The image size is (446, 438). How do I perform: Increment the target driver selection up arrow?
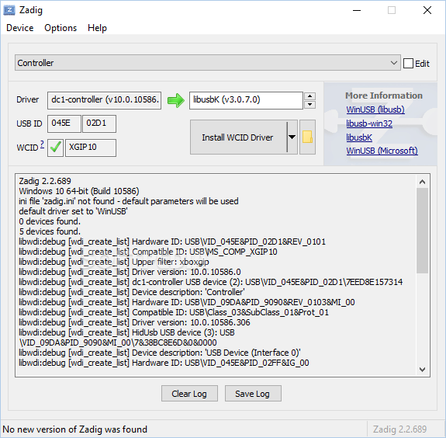click(309, 96)
